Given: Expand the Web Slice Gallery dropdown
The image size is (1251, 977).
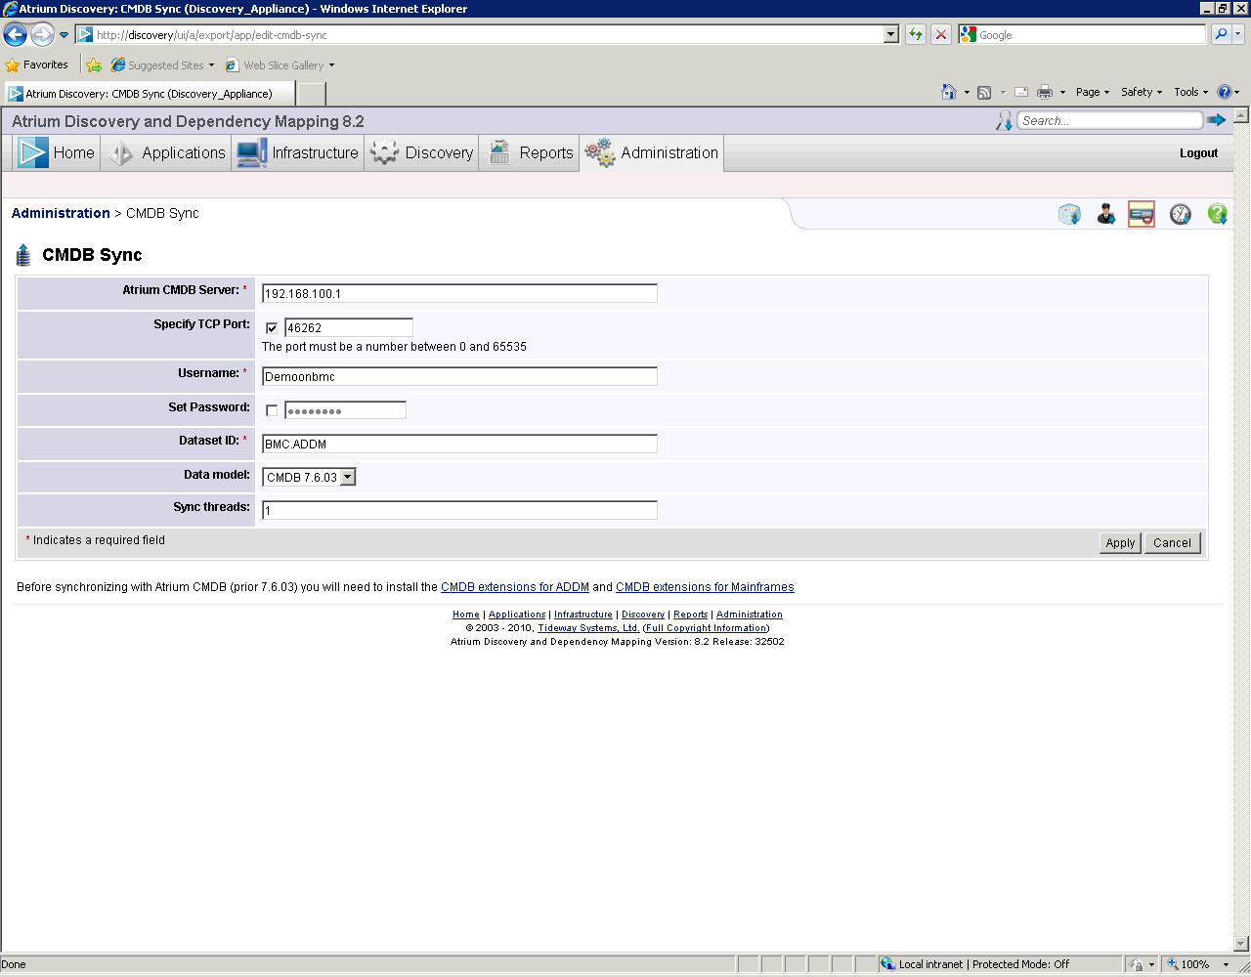Looking at the screenshot, I should coord(331,65).
